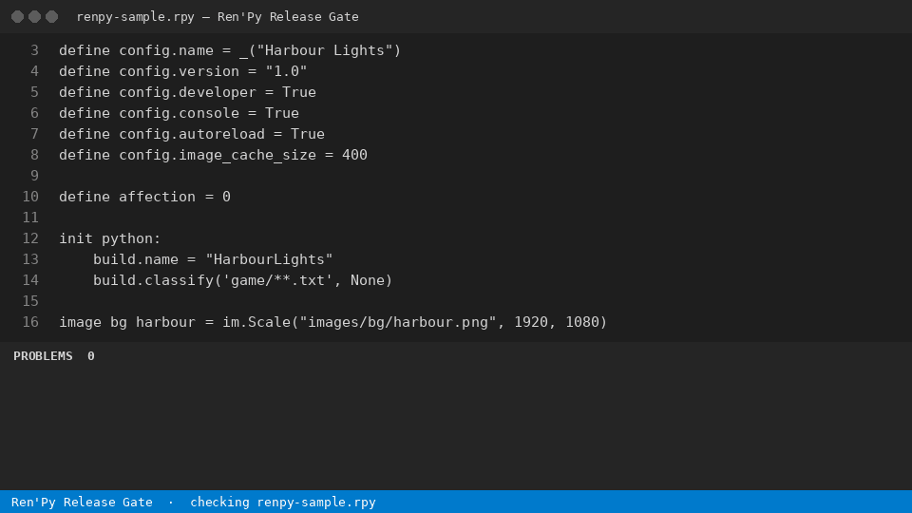
Task: Open the PROBLEMS panel tab
Action: [x=43, y=356]
